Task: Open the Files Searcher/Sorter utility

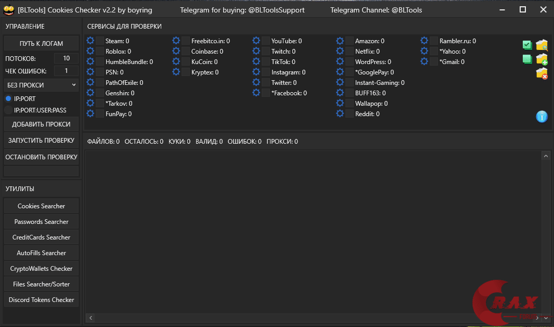Action: (x=41, y=284)
